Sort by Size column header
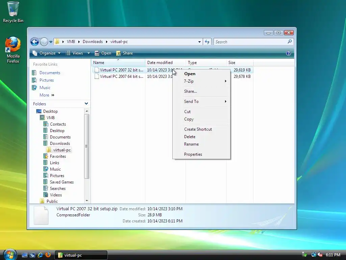Image resolution: width=346 pixels, height=260 pixels. (x=240, y=63)
